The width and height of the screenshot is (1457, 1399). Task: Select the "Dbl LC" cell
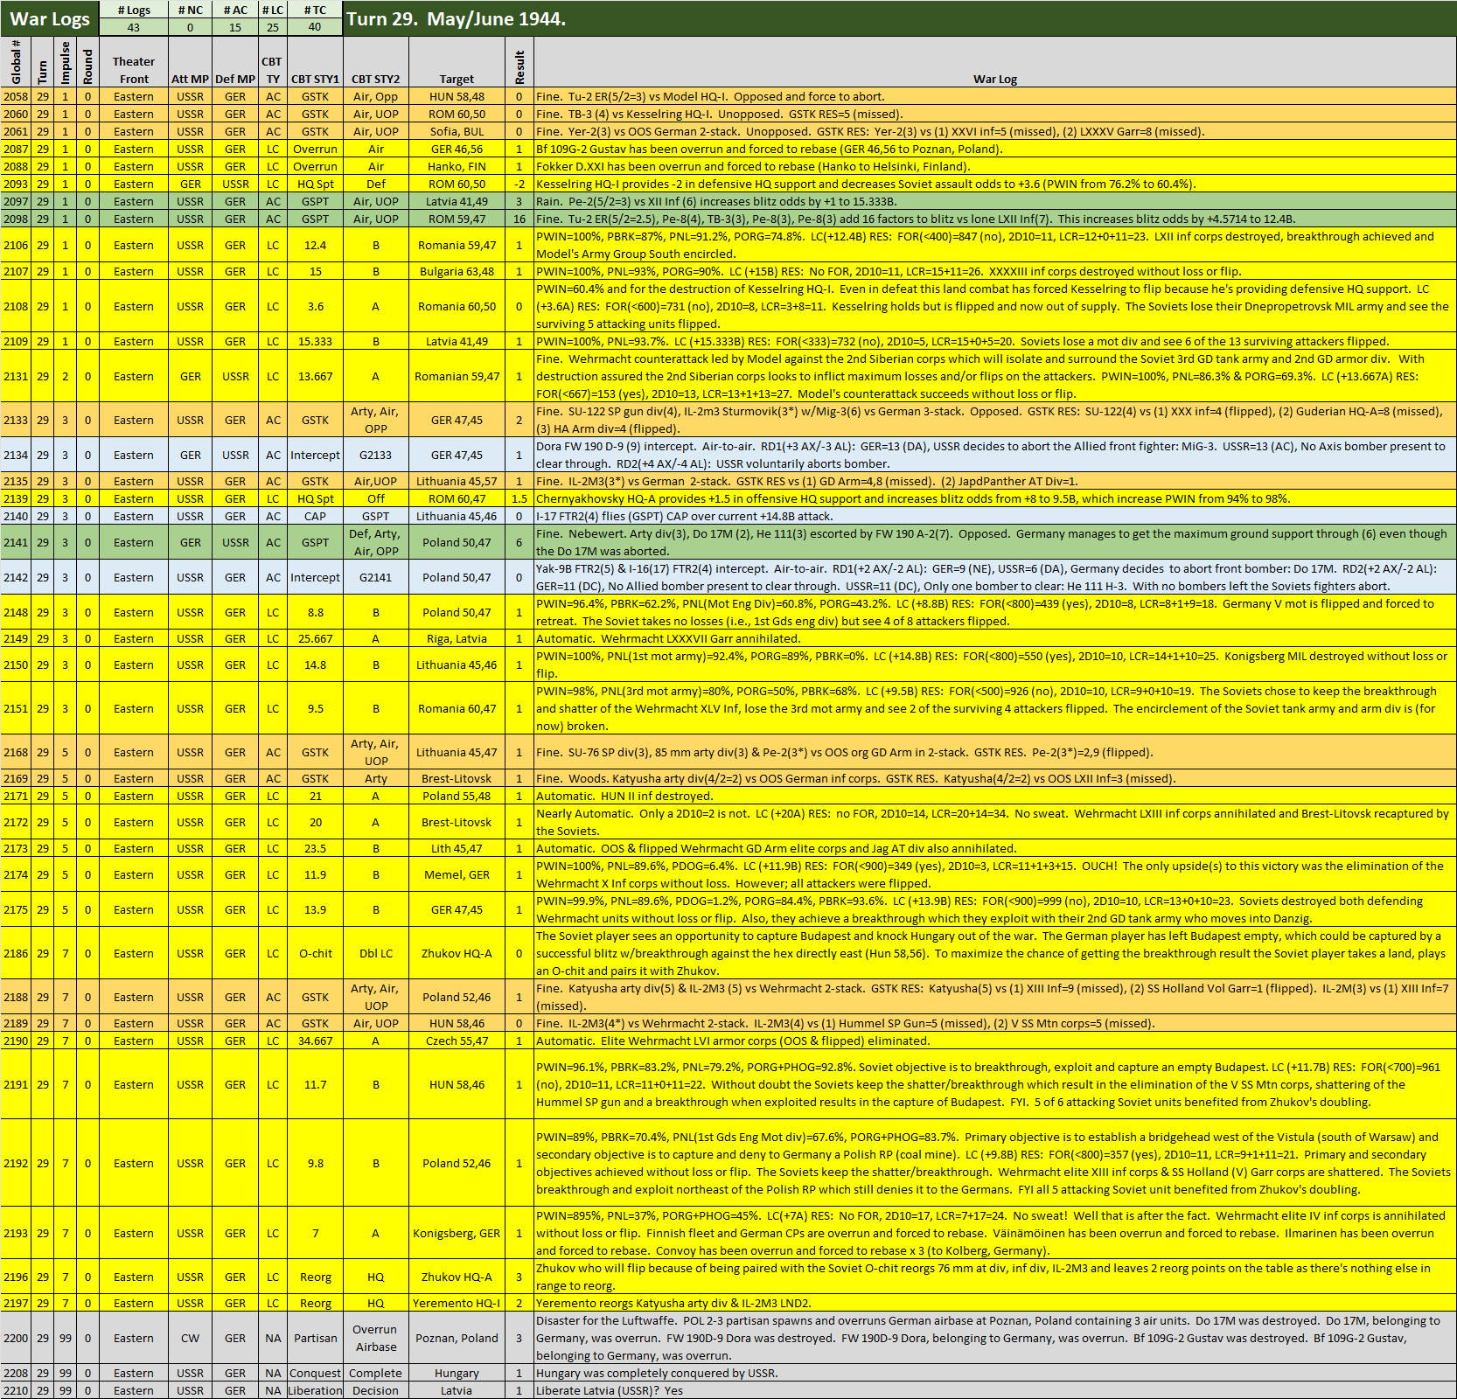[x=376, y=953]
